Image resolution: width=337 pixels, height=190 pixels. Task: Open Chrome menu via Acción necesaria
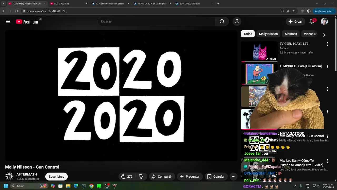[324, 11]
